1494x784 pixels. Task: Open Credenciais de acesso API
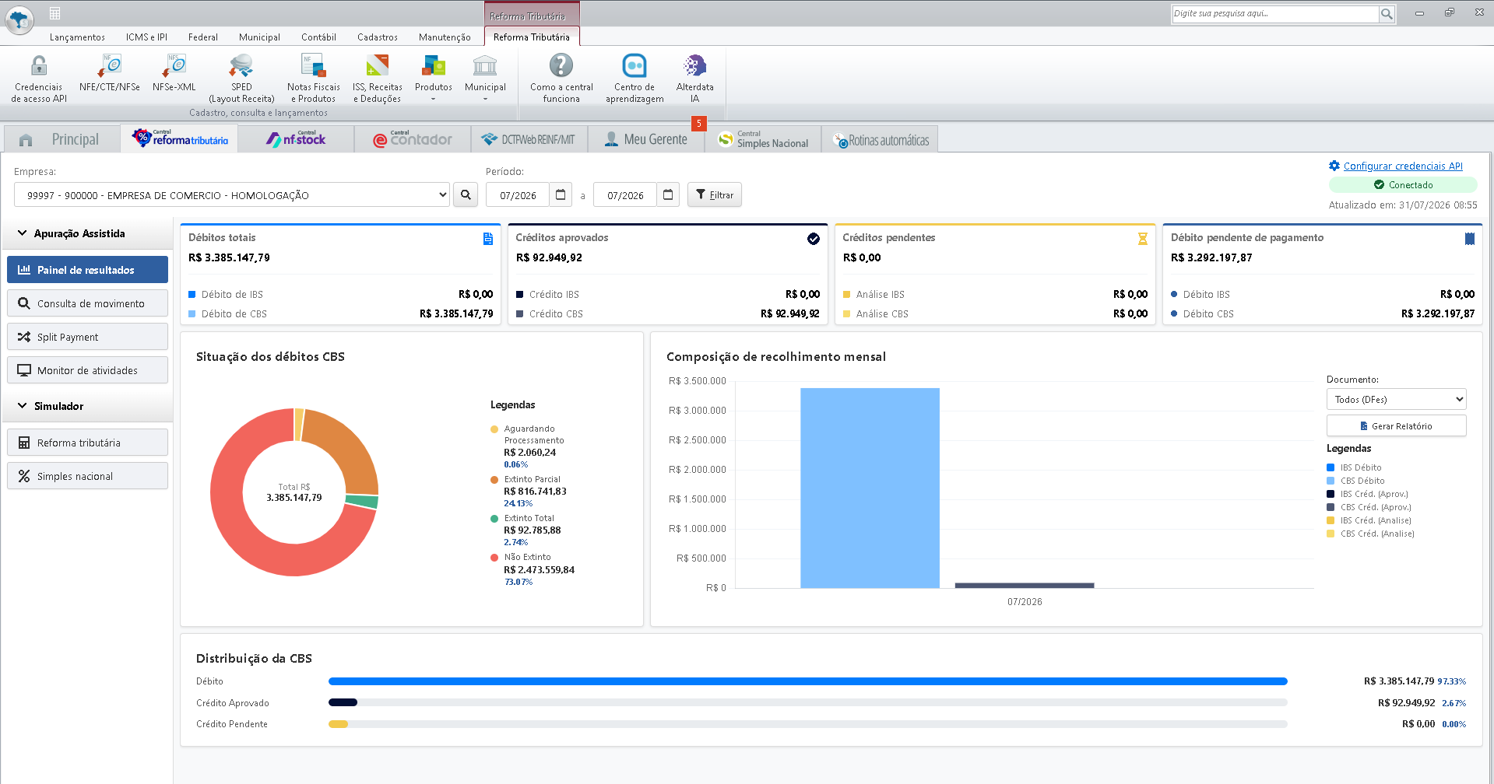39,79
